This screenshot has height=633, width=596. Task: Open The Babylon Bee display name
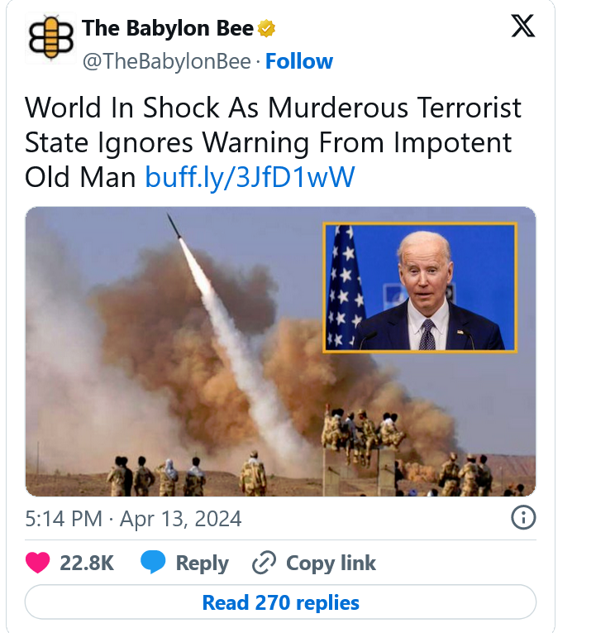pyautogui.click(x=168, y=28)
